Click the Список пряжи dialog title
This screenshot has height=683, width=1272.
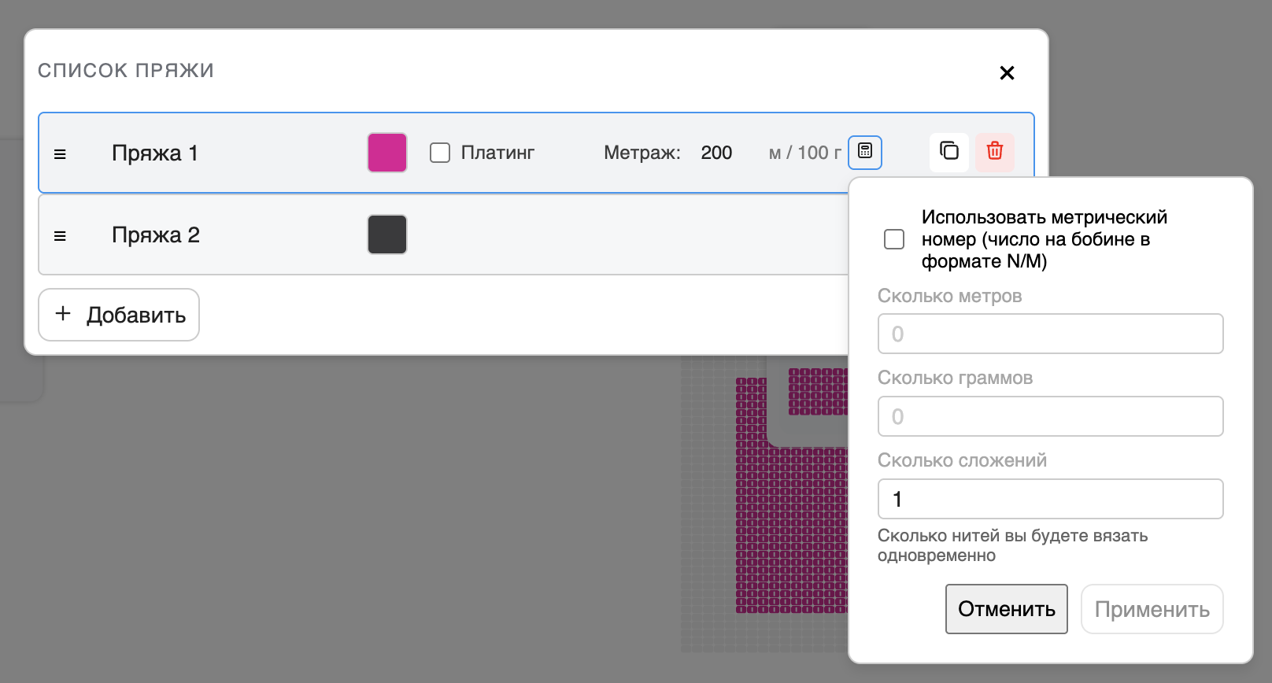pyautogui.click(x=126, y=70)
